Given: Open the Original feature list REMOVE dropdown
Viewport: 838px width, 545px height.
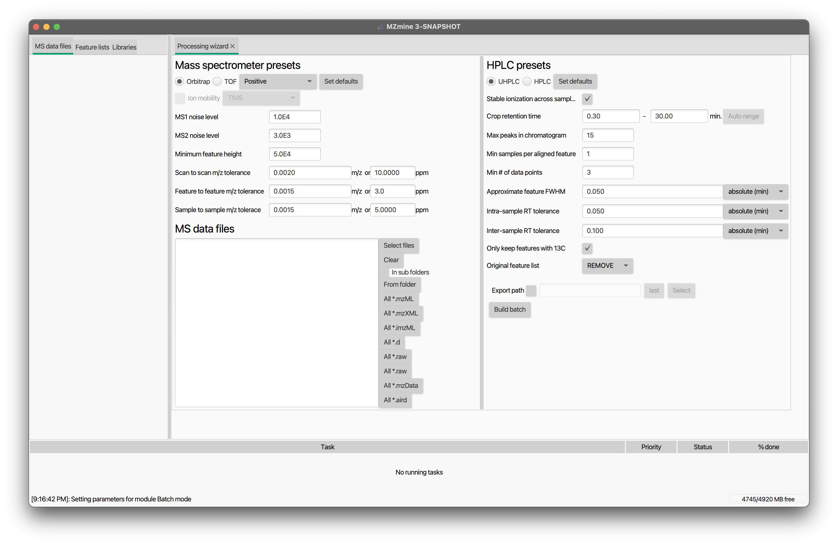Looking at the screenshot, I should click(x=607, y=266).
